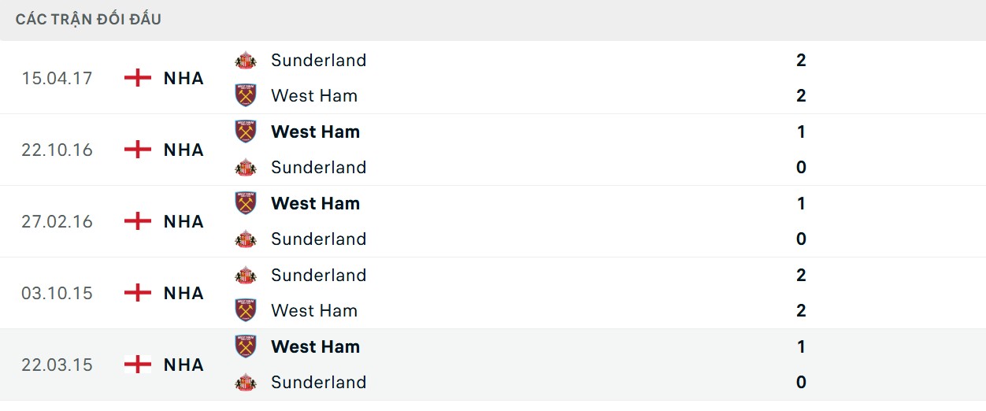Image resolution: width=986 pixels, height=411 pixels.
Task: Click West Ham crest in the 15.04.17 match
Action: coord(246,95)
